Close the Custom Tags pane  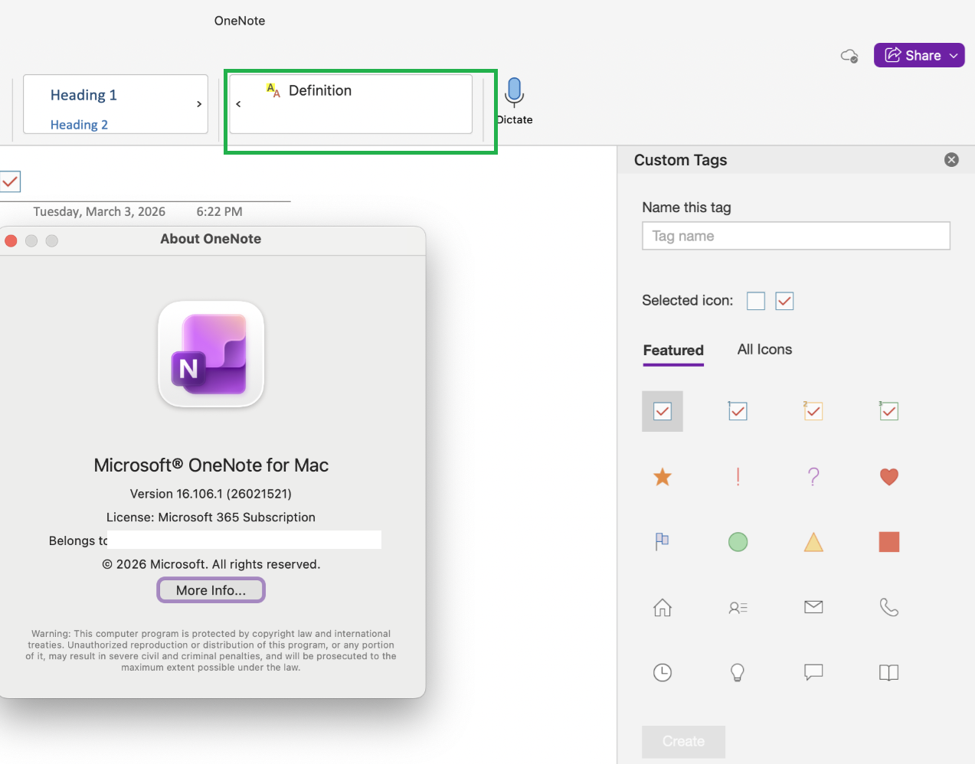(951, 160)
